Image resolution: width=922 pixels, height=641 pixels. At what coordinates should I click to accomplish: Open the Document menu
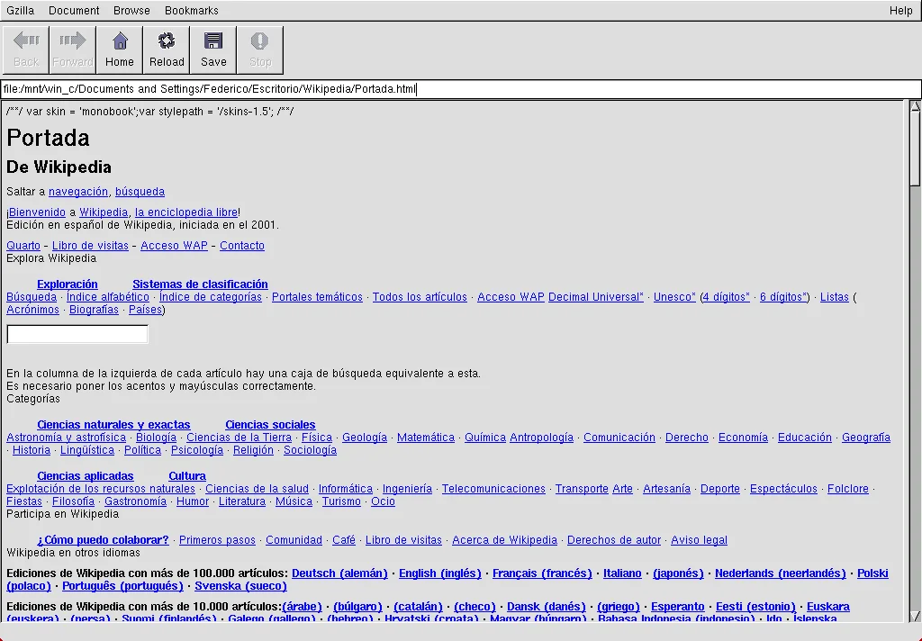pyautogui.click(x=74, y=11)
